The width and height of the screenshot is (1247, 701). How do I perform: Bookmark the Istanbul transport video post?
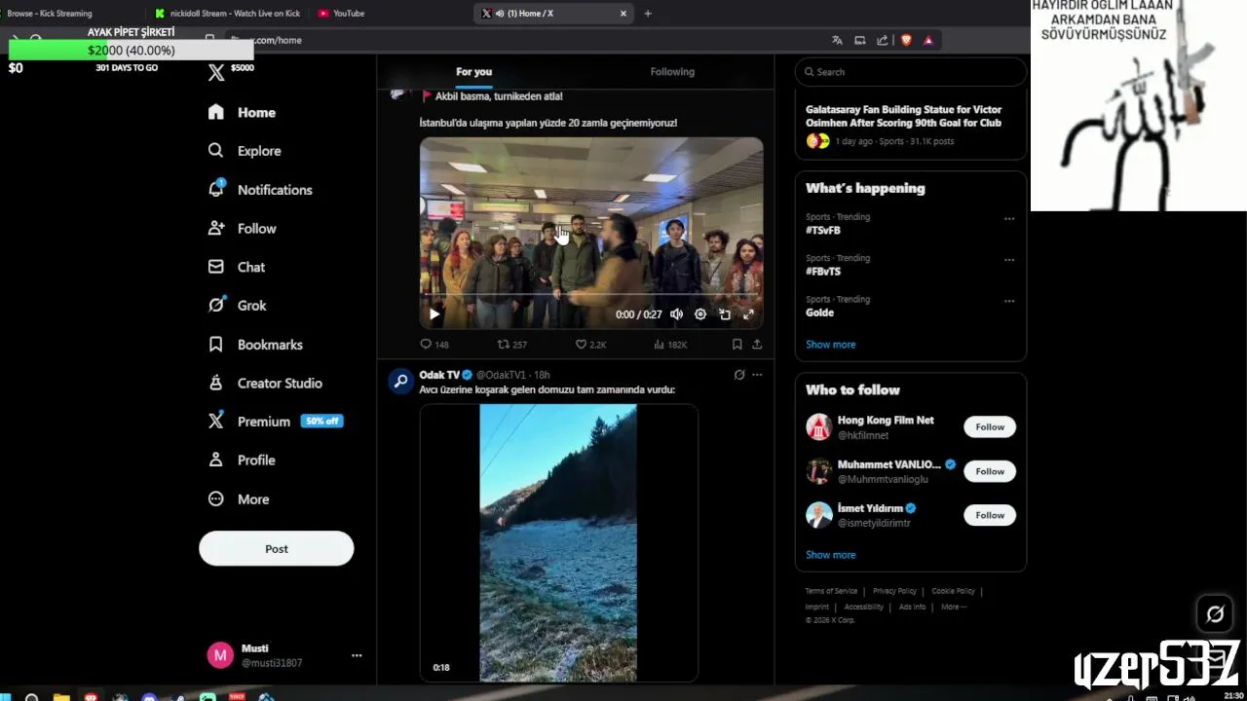(x=737, y=345)
